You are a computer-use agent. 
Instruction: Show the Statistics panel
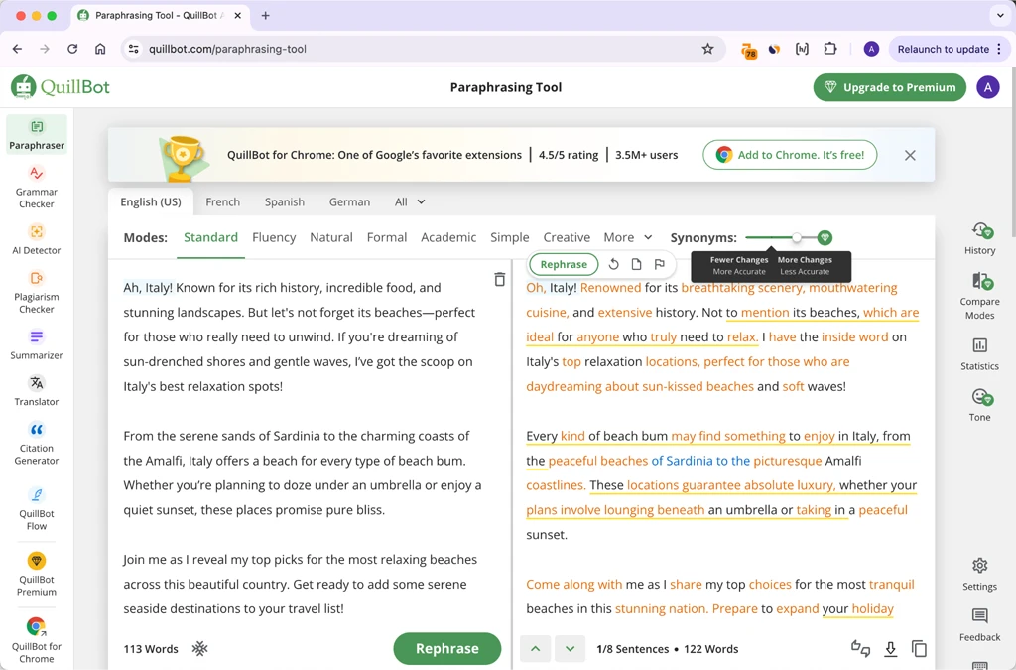979,353
